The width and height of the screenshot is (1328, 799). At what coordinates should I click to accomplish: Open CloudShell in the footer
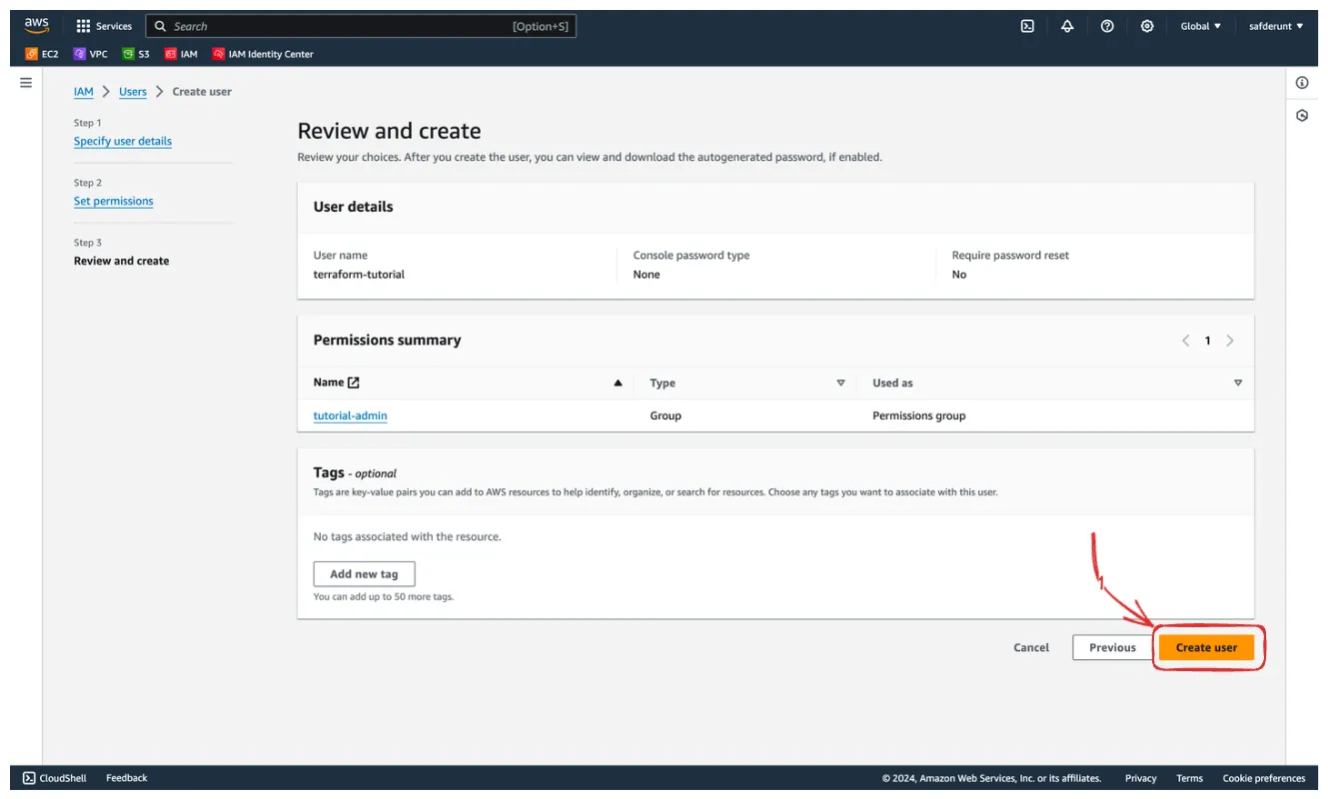point(55,778)
